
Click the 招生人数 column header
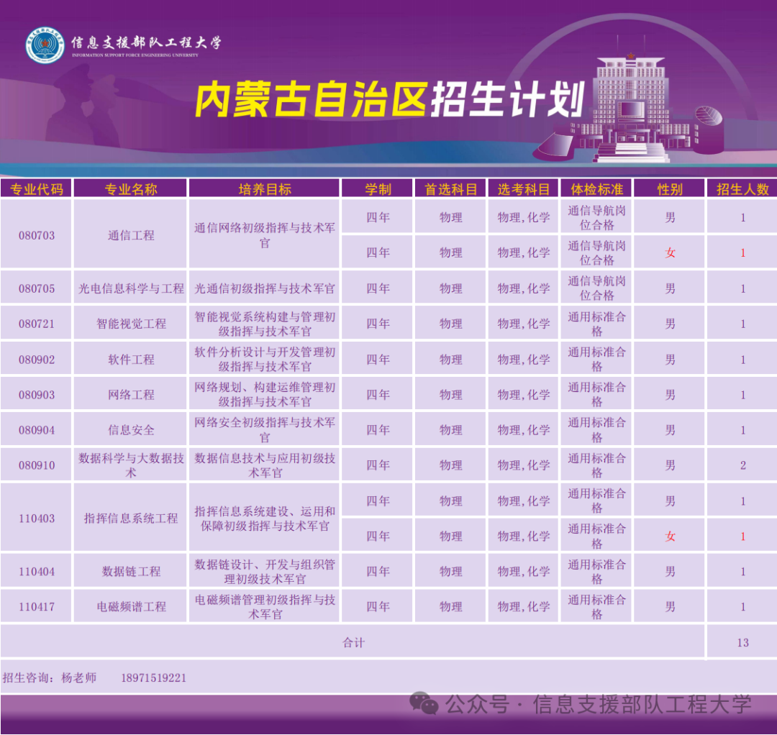tap(742, 189)
